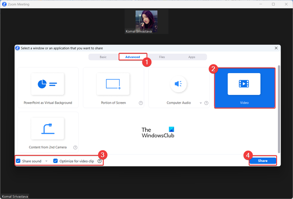Open help for Content from 2nd Camera
The height and width of the screenshot is (199, 293).
(x=75, y=148)
